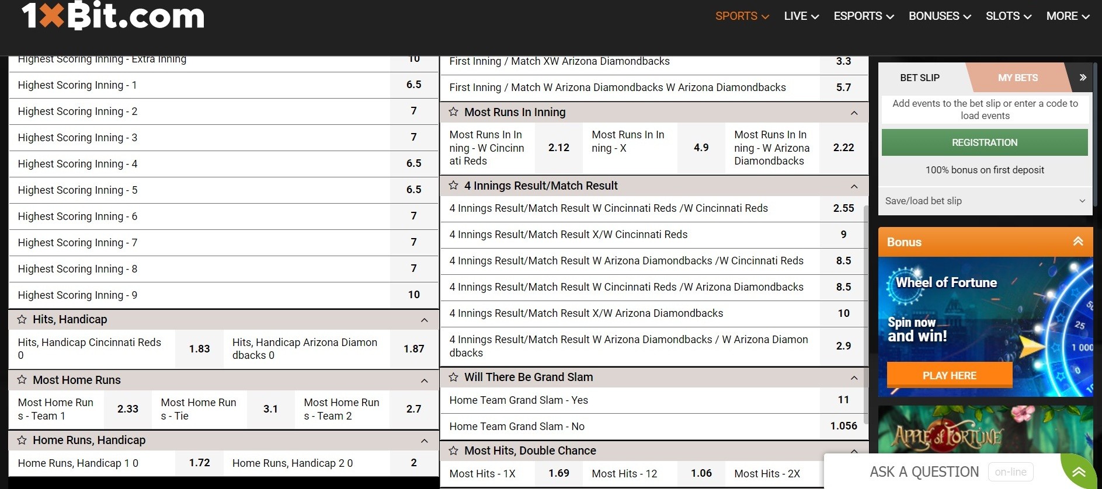
Task: Select Most Runs In Inning - X odds 4.9
Action: 701,148
